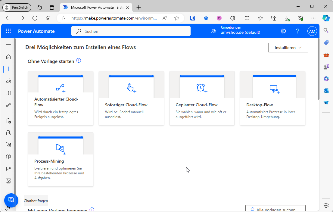Click the Chatbot fragen button
333x212 pixels.
pyautogui.click(x=36, y=201)
